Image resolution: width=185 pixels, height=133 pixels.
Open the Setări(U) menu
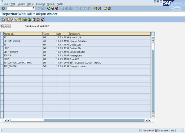(40, 4)
